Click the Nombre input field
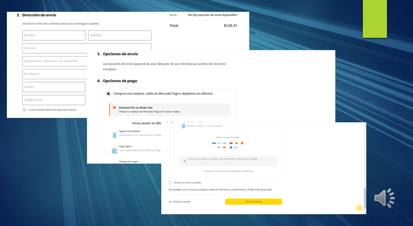The width and height of the screenshot is (413, 226). coord(54,35)
